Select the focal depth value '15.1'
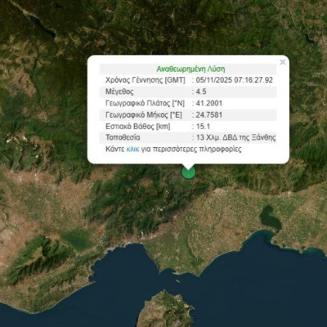Viewport: 327px width, 327px height. click(x=203, y=127)
